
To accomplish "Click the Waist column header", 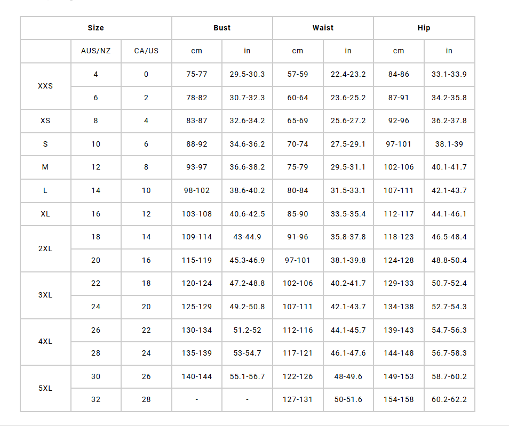I will coord(323,28).
